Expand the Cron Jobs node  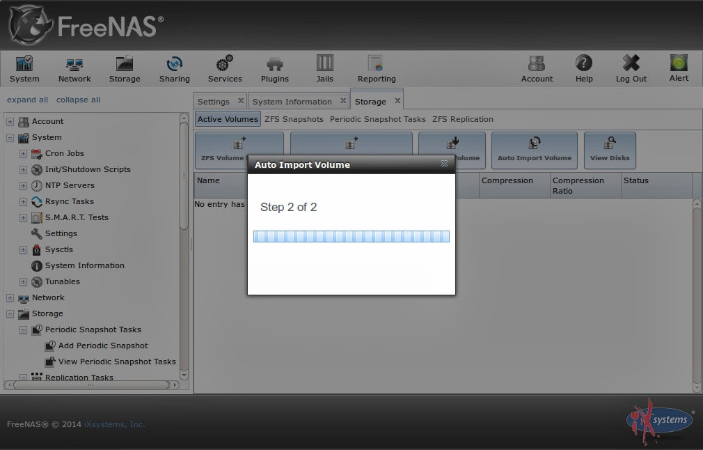[23, 154]
